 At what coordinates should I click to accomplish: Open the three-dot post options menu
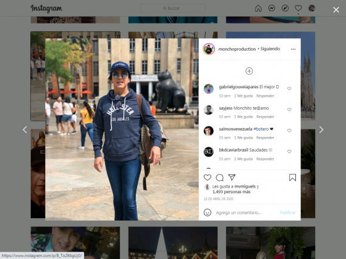[293, 49]
